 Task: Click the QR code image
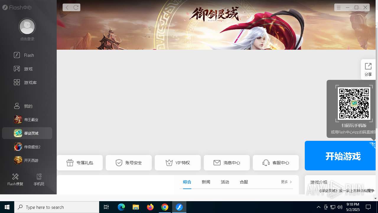(354, 104)
